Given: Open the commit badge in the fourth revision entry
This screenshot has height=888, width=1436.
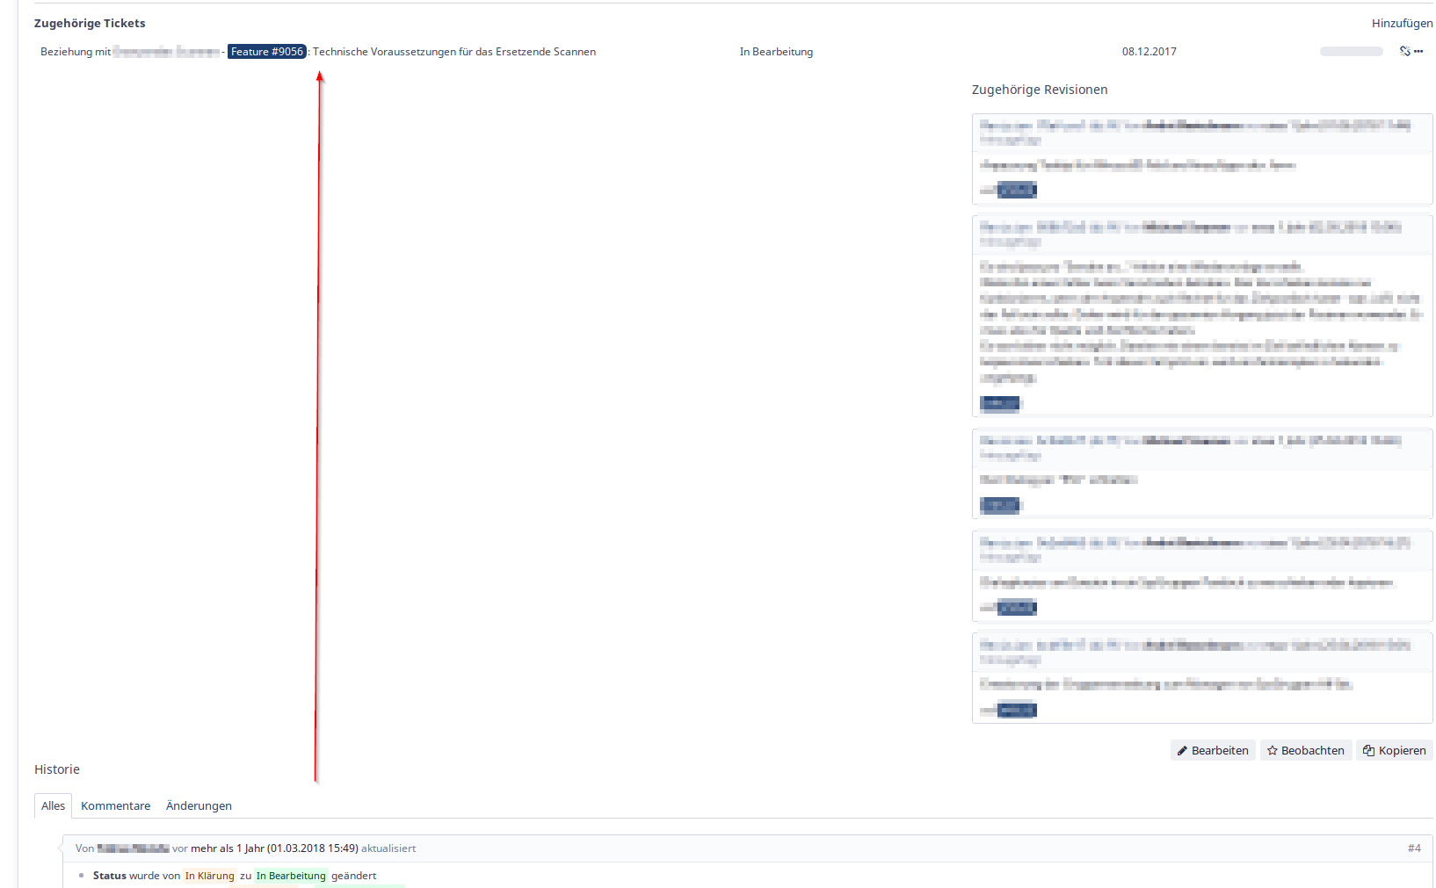Looking at the screenshot, I should (1015, 607).
